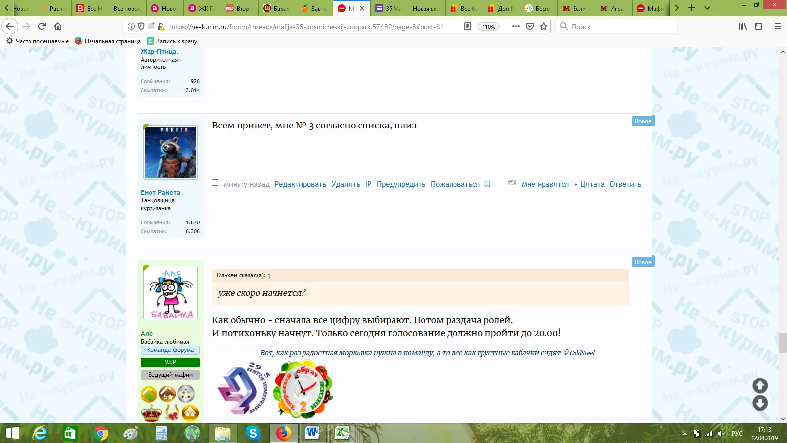Switch to the 'Все новос' tab
The width and height of the screenshot is (787, 443).
click(126, 8)
